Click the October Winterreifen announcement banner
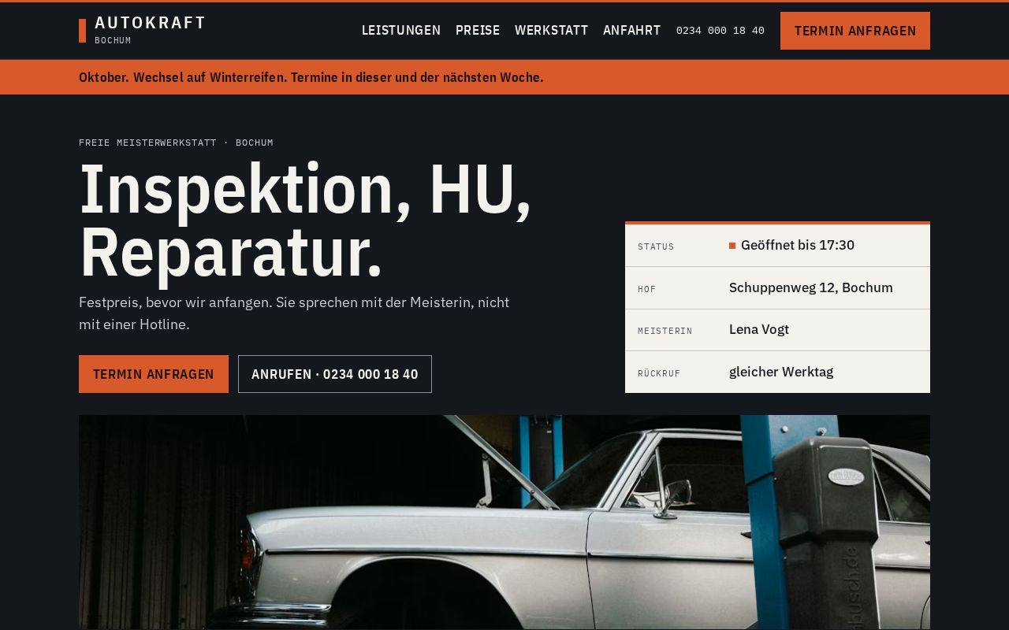The width and height of the screenshot is (1009, 630). pos(504,77)
